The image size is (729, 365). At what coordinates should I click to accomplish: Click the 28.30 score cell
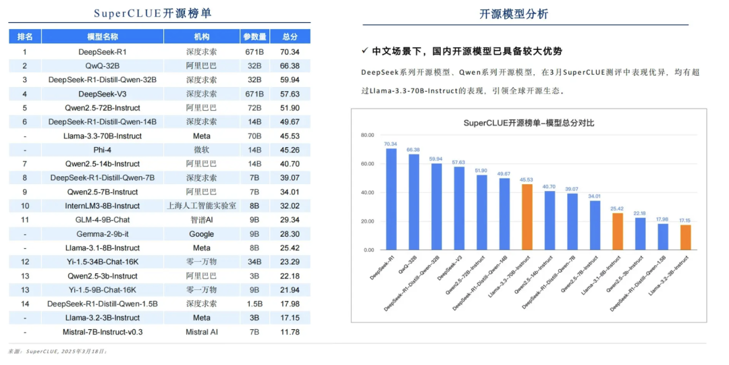click(290, 234)
